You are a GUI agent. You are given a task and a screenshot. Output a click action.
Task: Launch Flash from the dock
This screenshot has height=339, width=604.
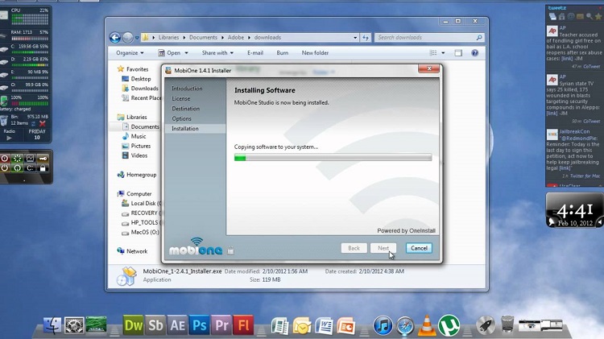click(x=242, y=326)
